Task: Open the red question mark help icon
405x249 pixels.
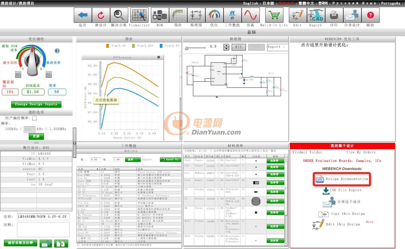Action: pyautogui.click(x=370, y=15)
